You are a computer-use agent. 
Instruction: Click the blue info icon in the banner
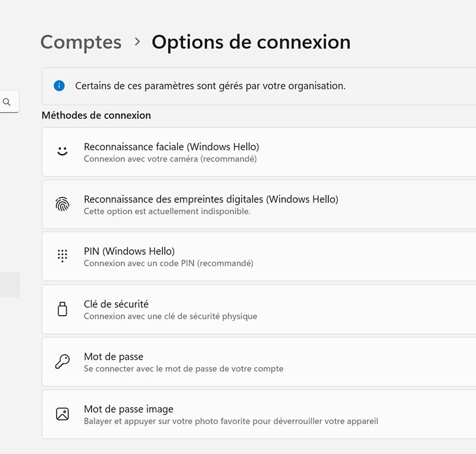(x=58, y=85)
